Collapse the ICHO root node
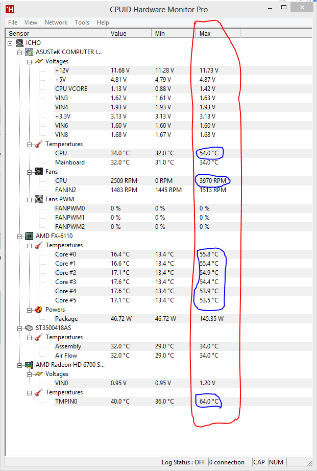This screenshot has width=317, height=471. pos(10,43)
